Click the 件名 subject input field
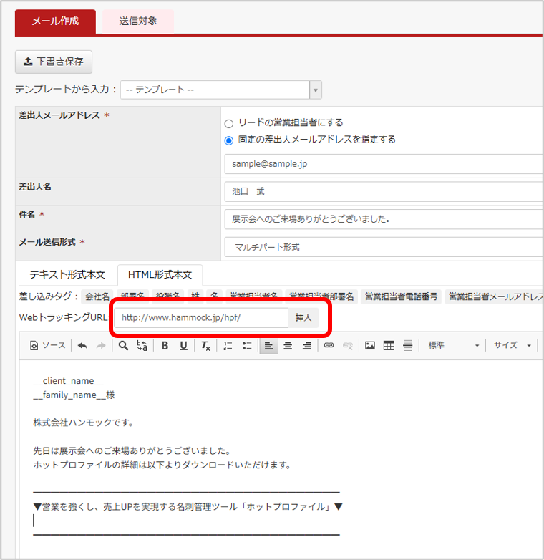The height and width of the screenshot is (560, 544). [384, 219]
